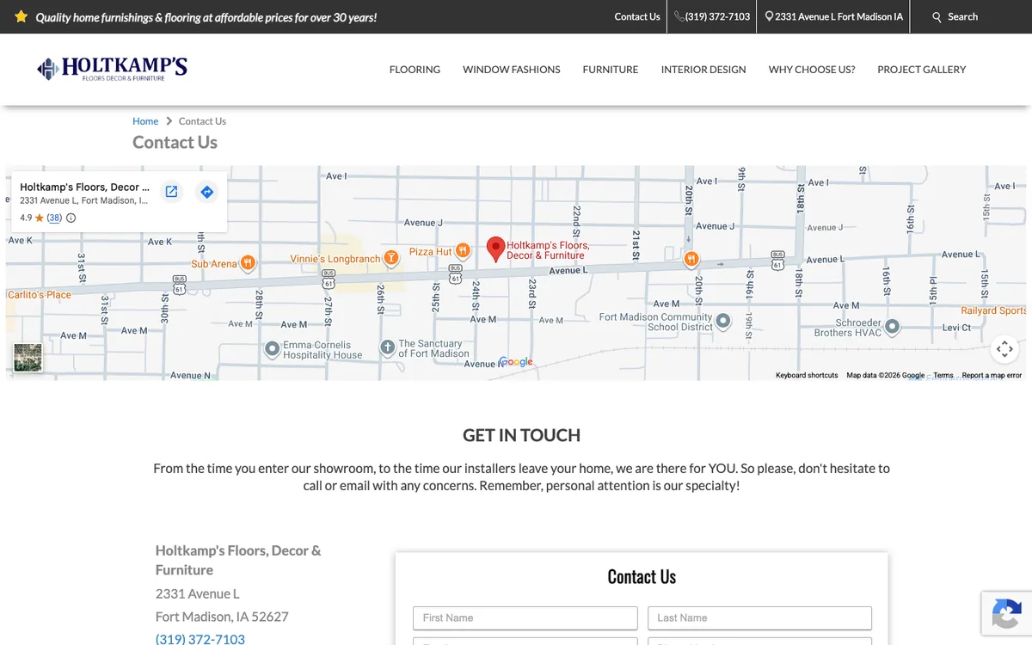Open the Furniture menu
Viewport: 1032px width, 645px height.
611,70
